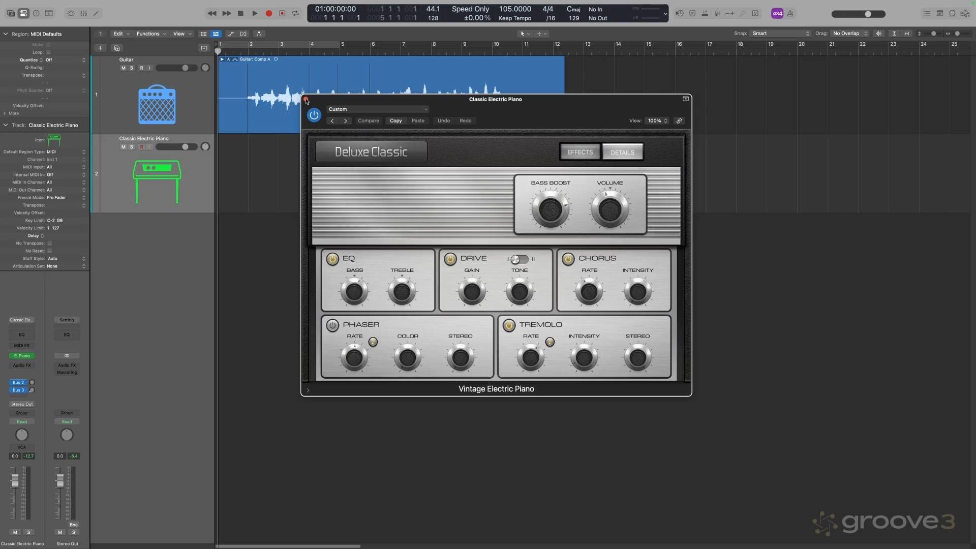
Task: Open the Edit menu in tracks area
Action: (121, 34)
